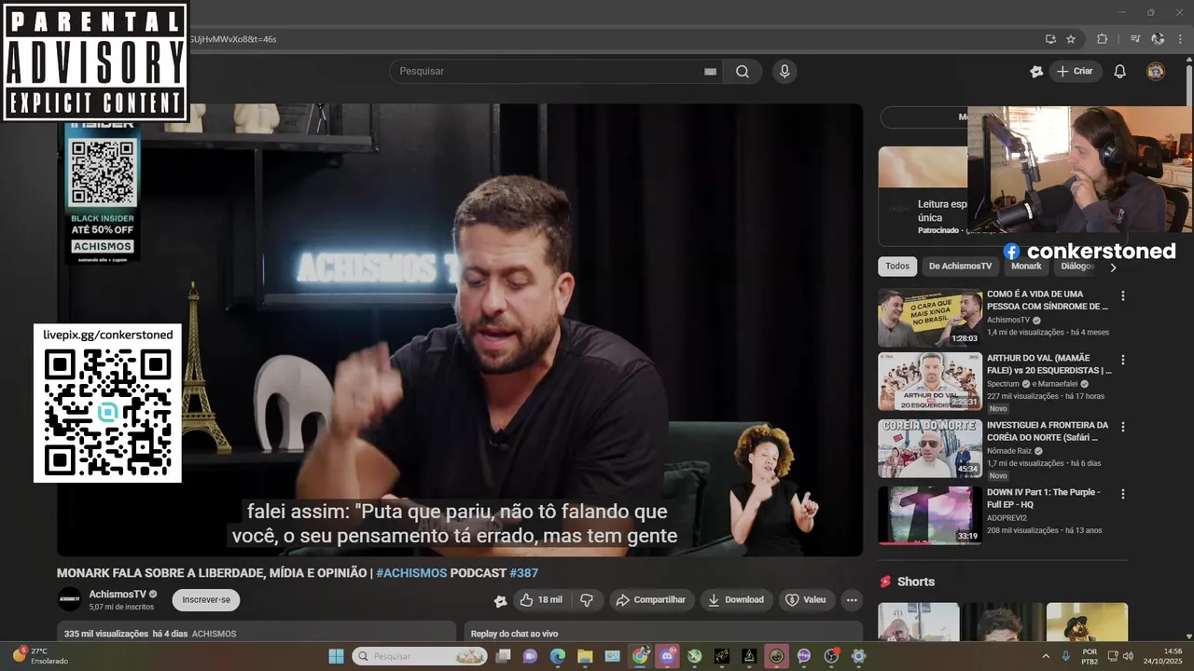Open OBS Studio from the taskbar
1194x671 pixels.
(x=831, y=656)
